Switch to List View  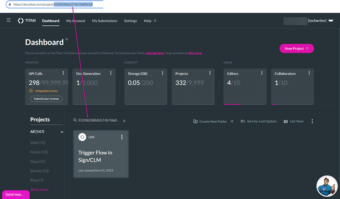[x=294, y=121]
